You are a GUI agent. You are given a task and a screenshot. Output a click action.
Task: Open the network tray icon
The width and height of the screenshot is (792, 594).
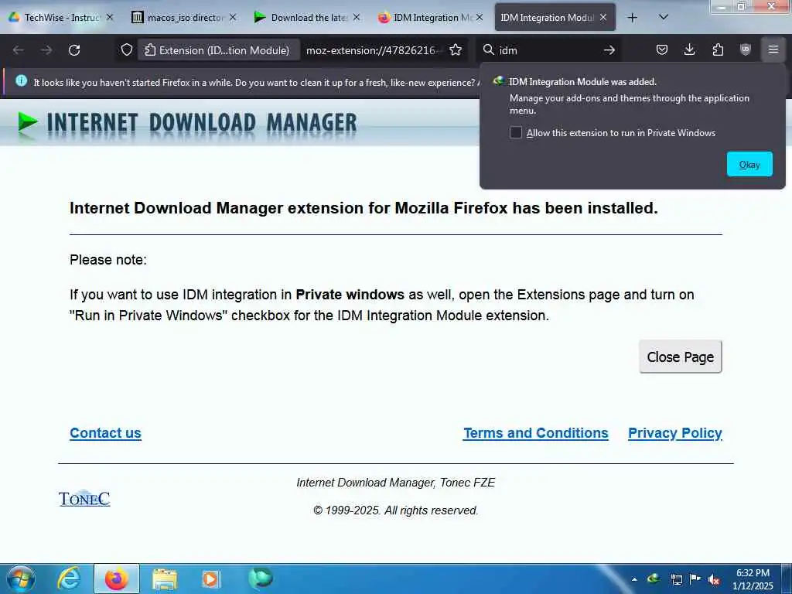tap(676, 579)
